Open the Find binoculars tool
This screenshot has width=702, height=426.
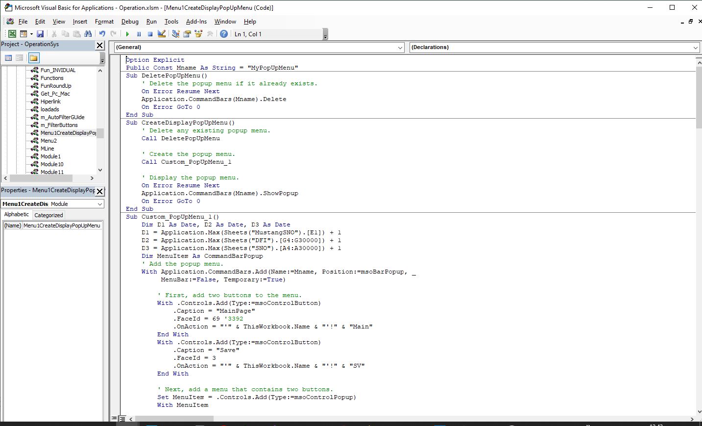point(88,34)
